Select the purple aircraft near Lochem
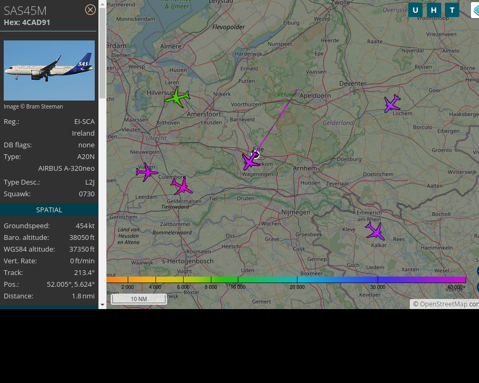The width and height of the screenshot is (479, 383). [392, 104]
